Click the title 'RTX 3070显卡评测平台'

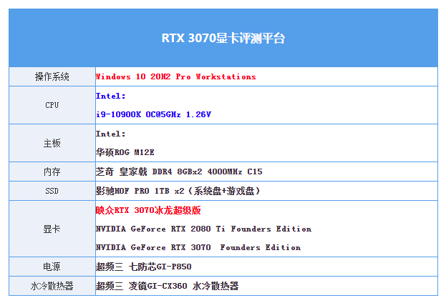pos(223,38)
